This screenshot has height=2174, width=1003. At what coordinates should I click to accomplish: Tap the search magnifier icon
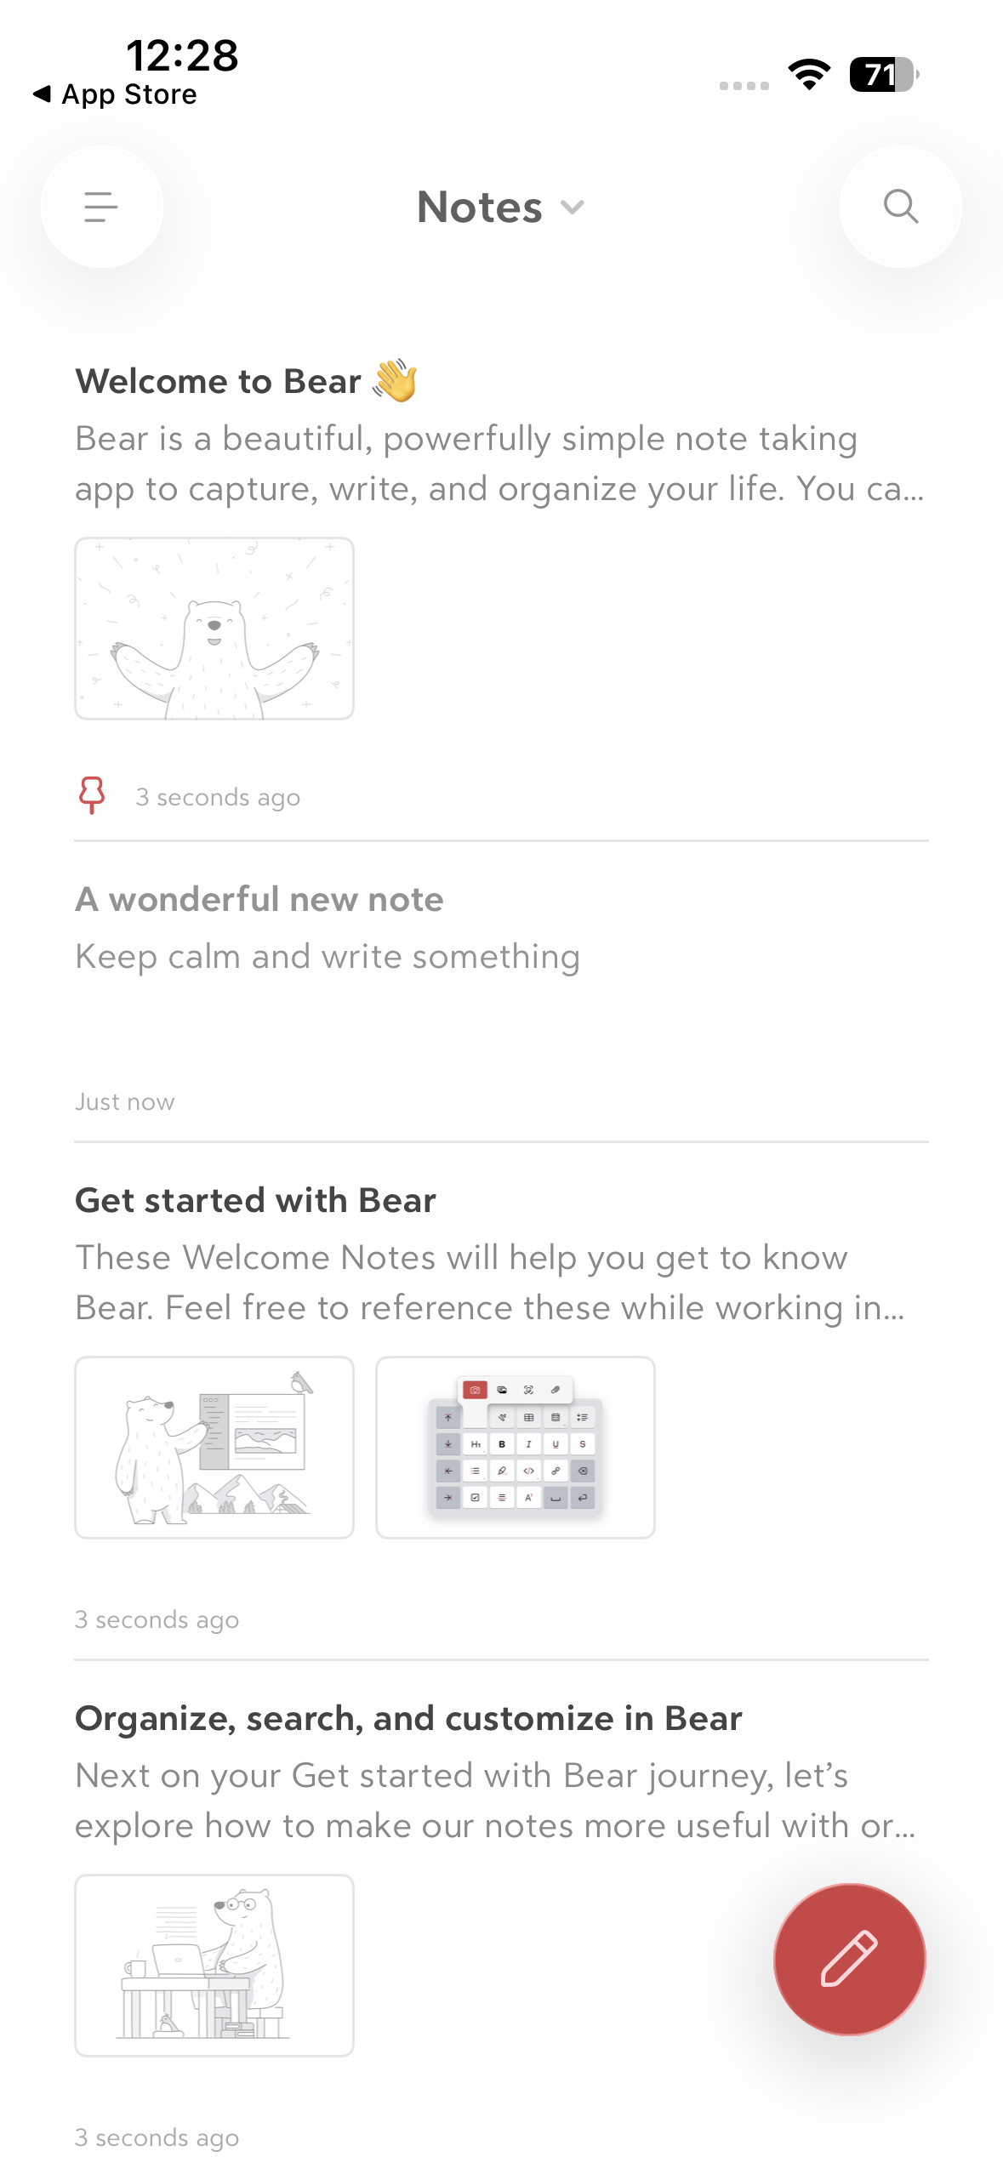(x=900, y=207)
